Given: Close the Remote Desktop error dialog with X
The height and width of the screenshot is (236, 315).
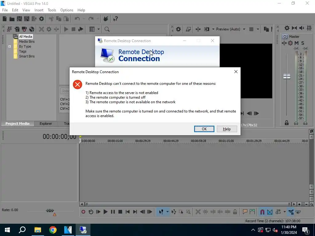Looking at the screenshot, I should (x=236, y=72).
